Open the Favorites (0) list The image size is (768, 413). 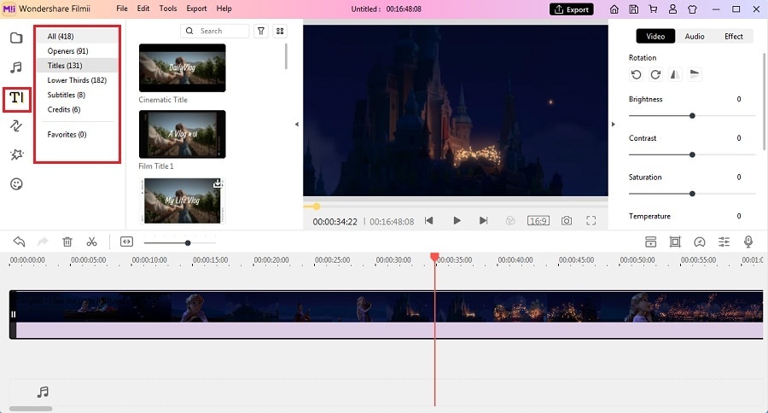tap(78, 134)
